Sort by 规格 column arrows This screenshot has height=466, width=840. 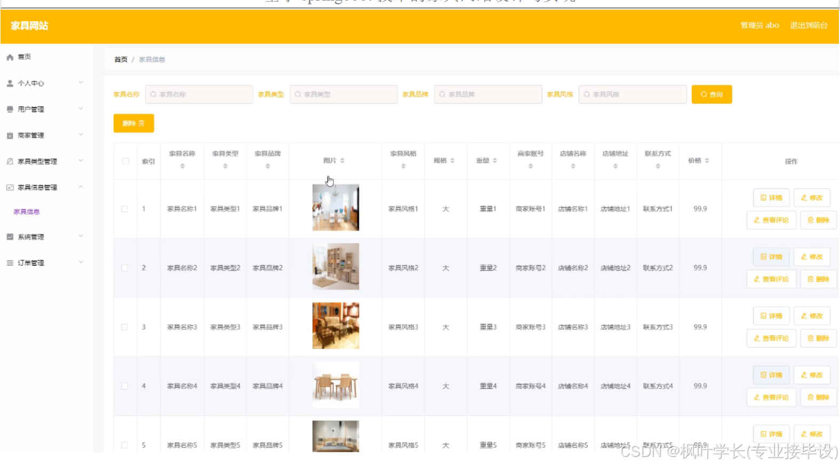pyautogui.click(x=452, y=160)
